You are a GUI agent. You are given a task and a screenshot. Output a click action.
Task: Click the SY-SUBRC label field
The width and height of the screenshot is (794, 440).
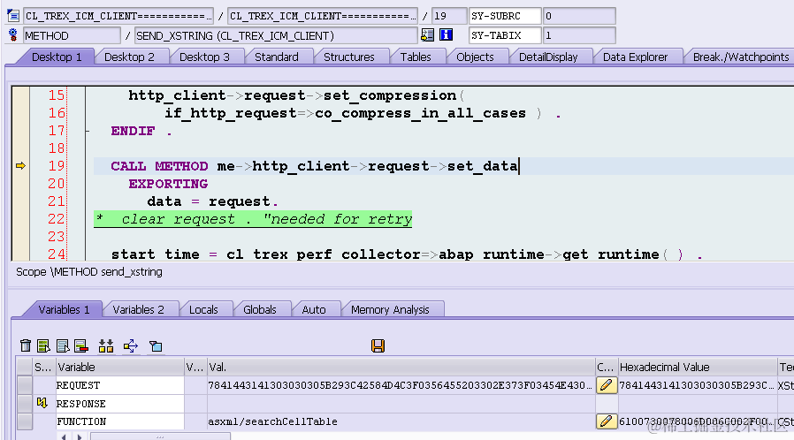505,16
